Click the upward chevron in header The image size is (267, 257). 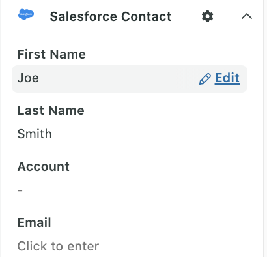[247, 16]
